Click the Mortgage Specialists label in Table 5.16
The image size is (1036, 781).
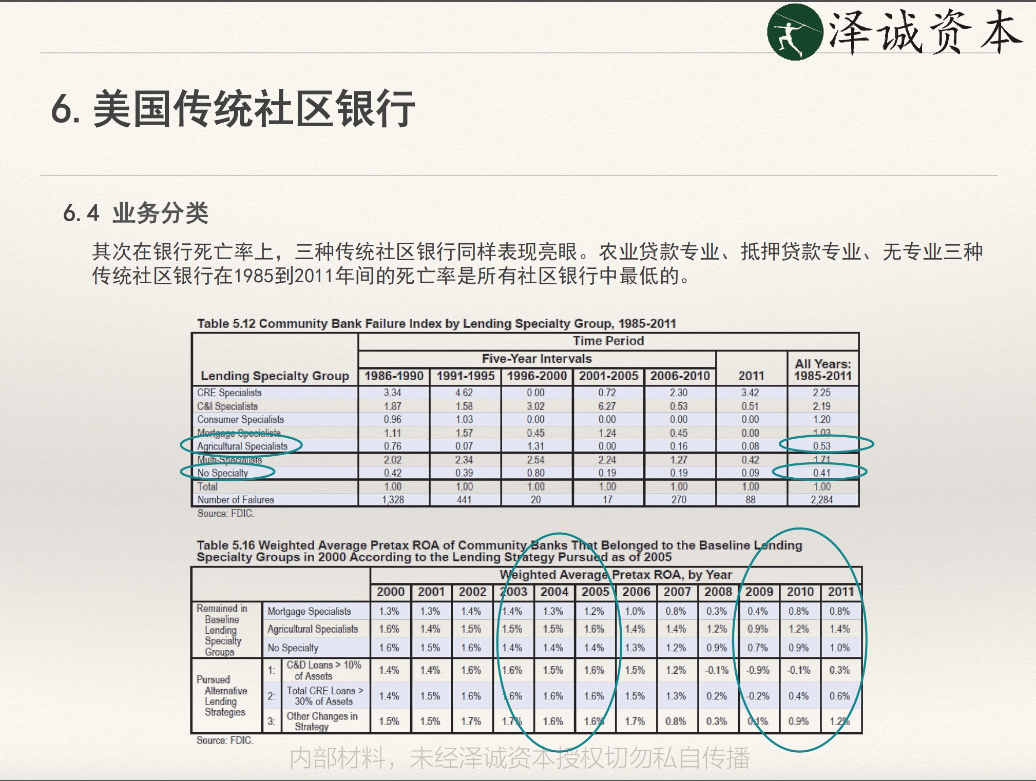pos(309,611)
